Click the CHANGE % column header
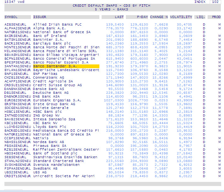Screen dimensions: 224x192 [159, 17]
